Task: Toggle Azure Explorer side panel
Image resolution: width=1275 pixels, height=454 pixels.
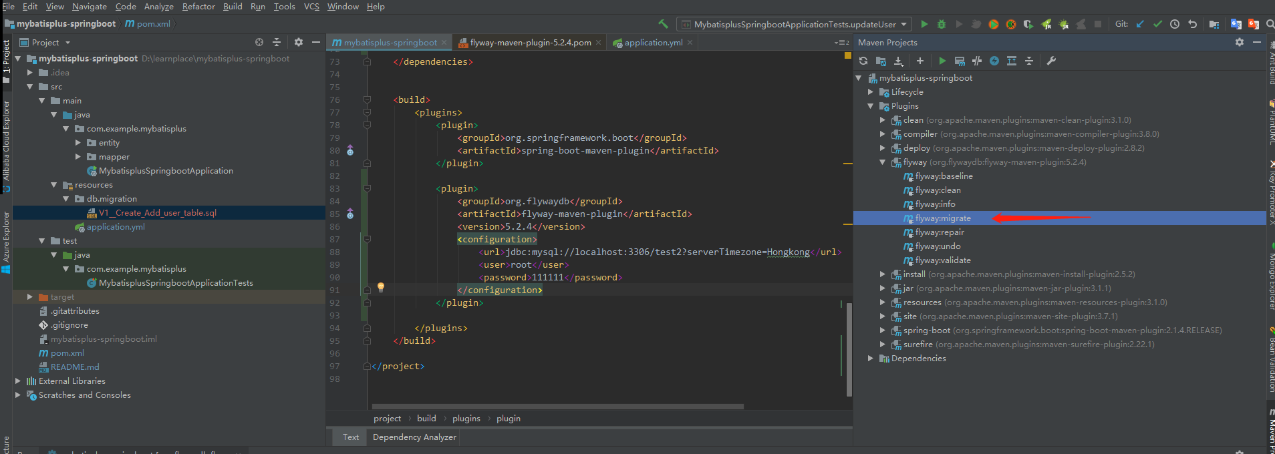Action: (x=6, y=242)
